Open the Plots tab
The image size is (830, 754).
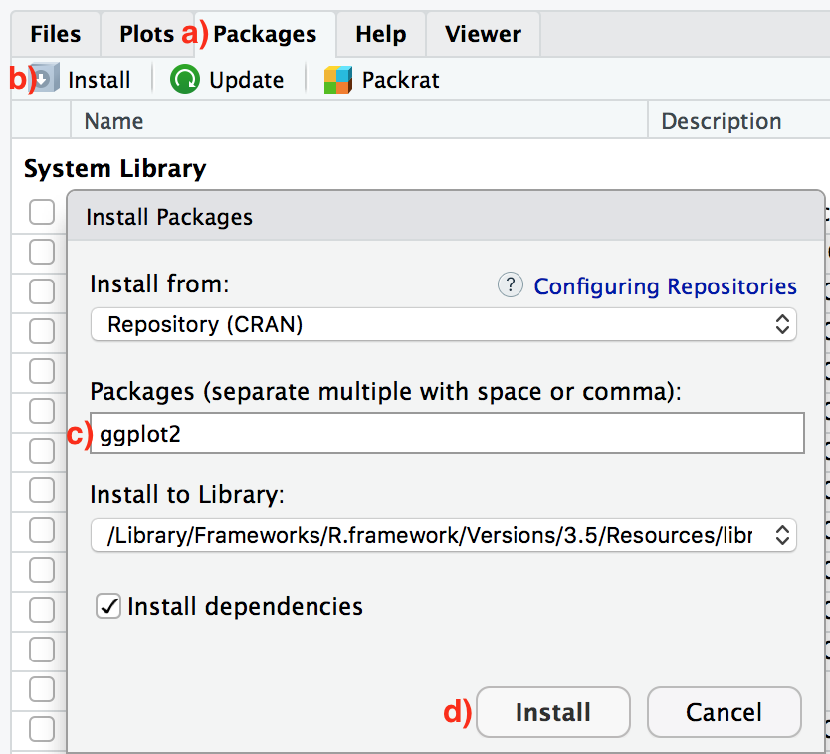[x=146, y=34]
